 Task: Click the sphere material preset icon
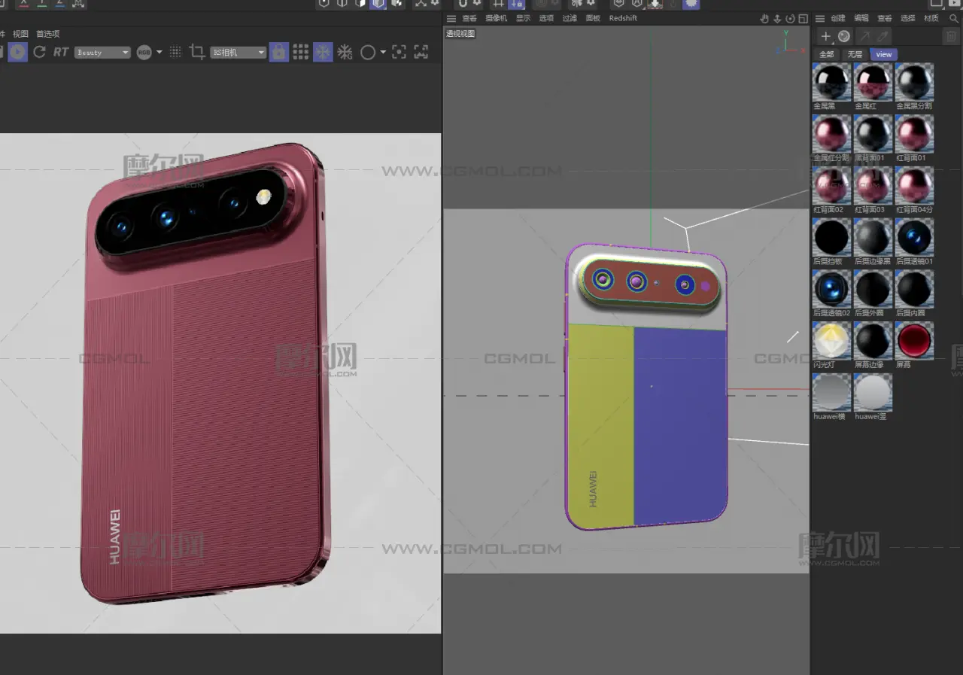(844, 36)
